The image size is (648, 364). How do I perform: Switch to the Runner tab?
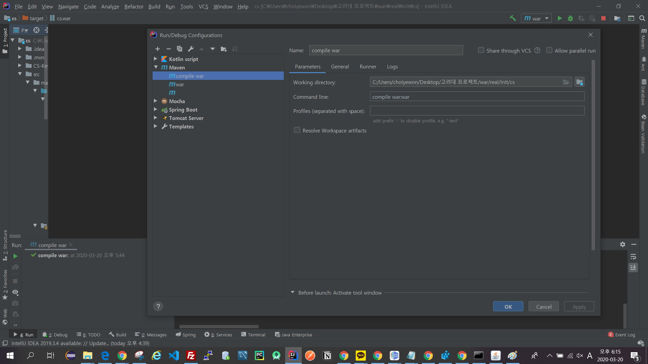coord(368,67)
